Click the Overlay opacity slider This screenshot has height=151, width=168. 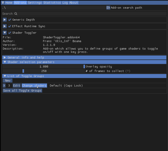[44, 67]
